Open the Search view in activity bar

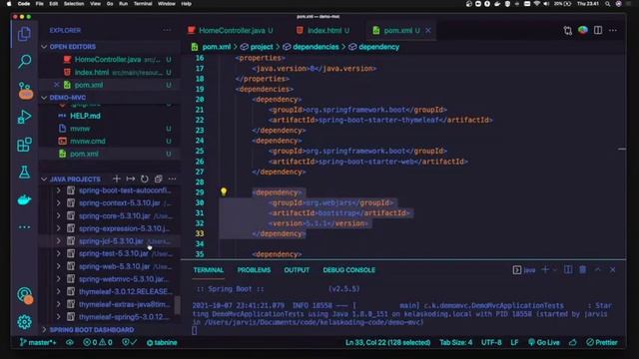coord(24,62)
